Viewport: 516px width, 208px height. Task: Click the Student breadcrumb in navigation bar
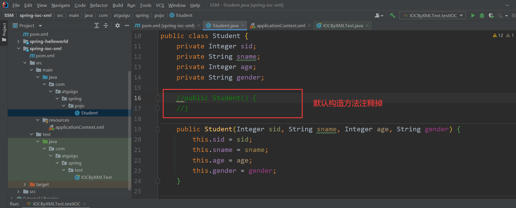tap(181, 15)
